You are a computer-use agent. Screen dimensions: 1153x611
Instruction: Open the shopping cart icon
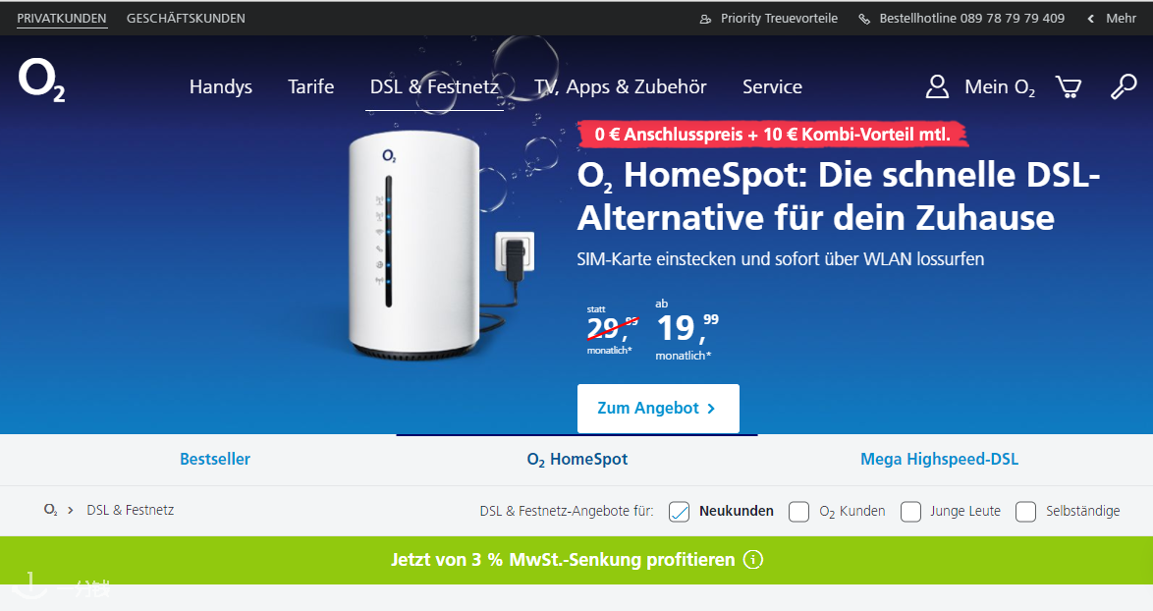pyautogui.click(x=1069, y=86)
